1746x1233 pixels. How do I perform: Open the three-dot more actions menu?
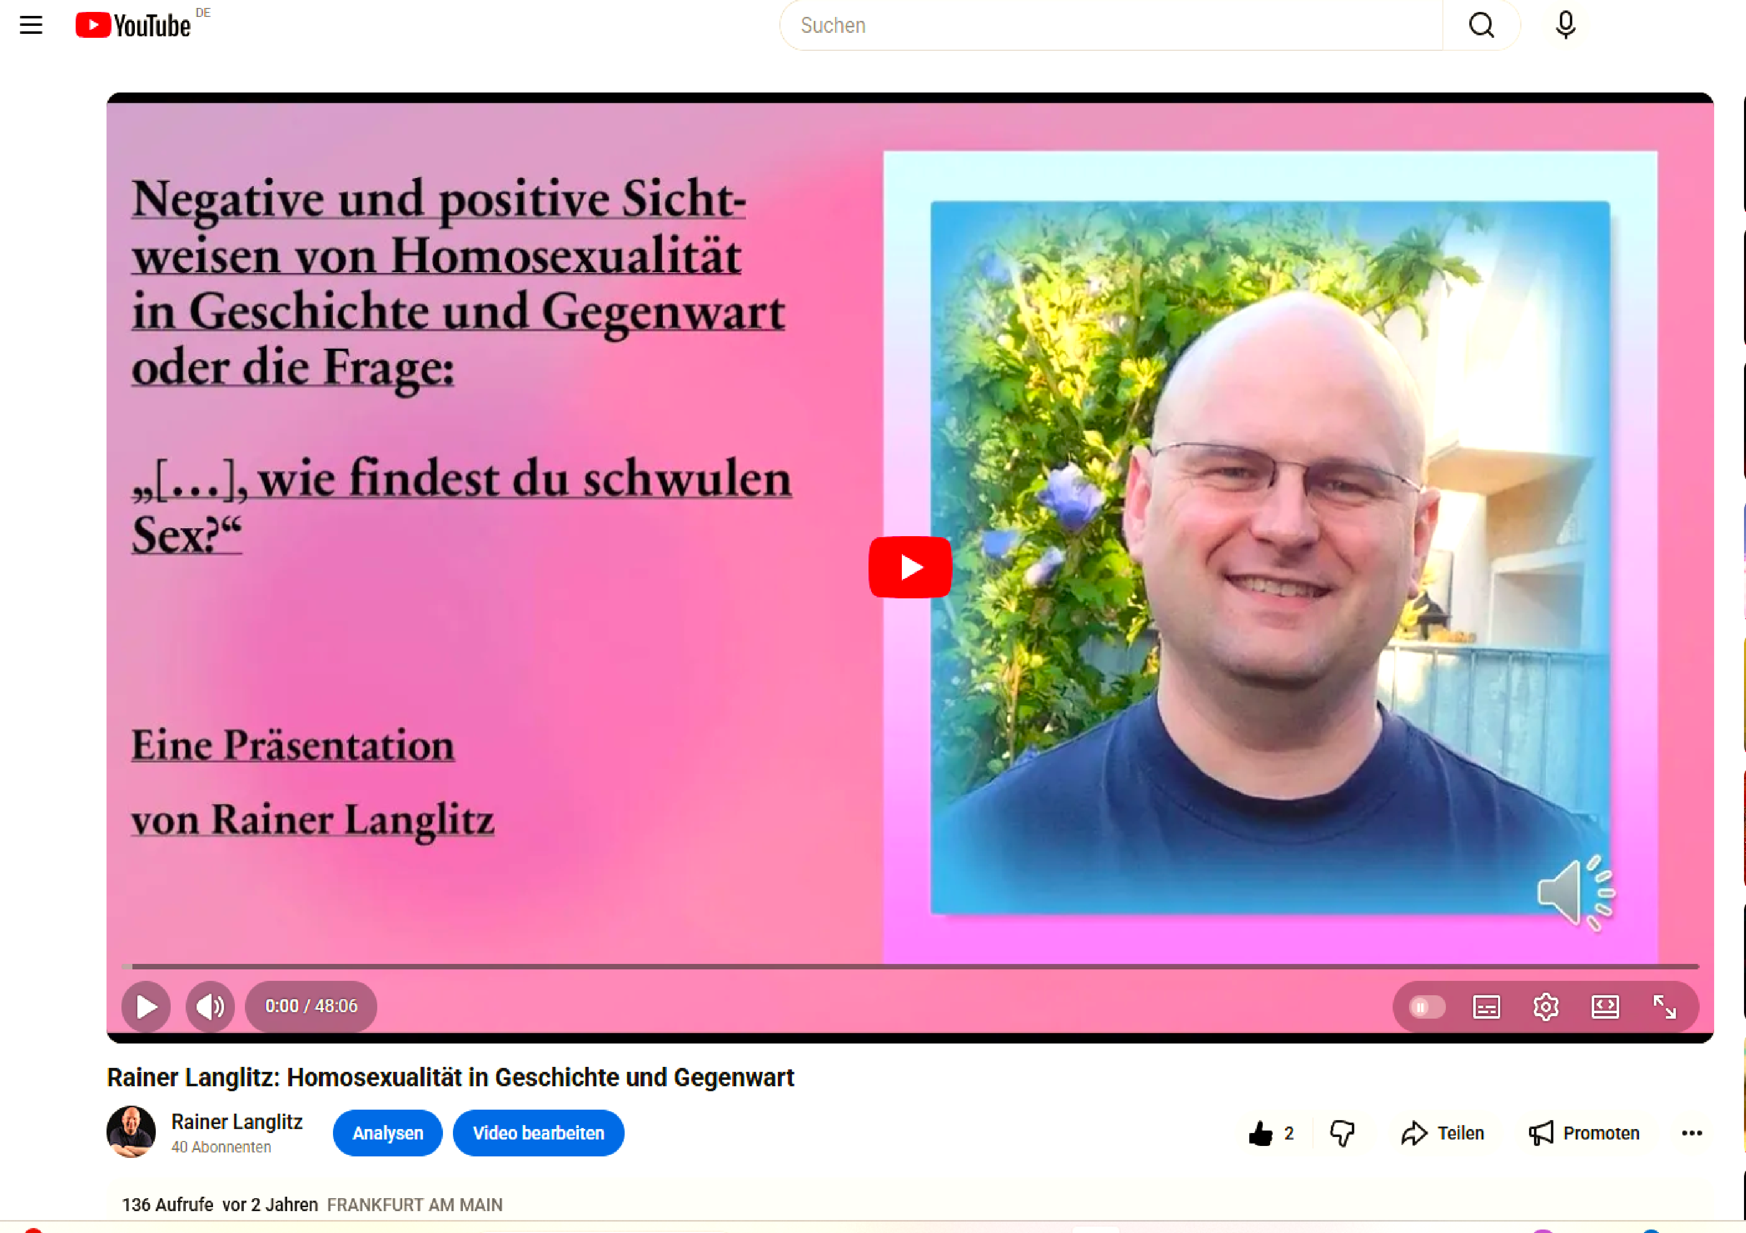(x=1691, y=1133)
